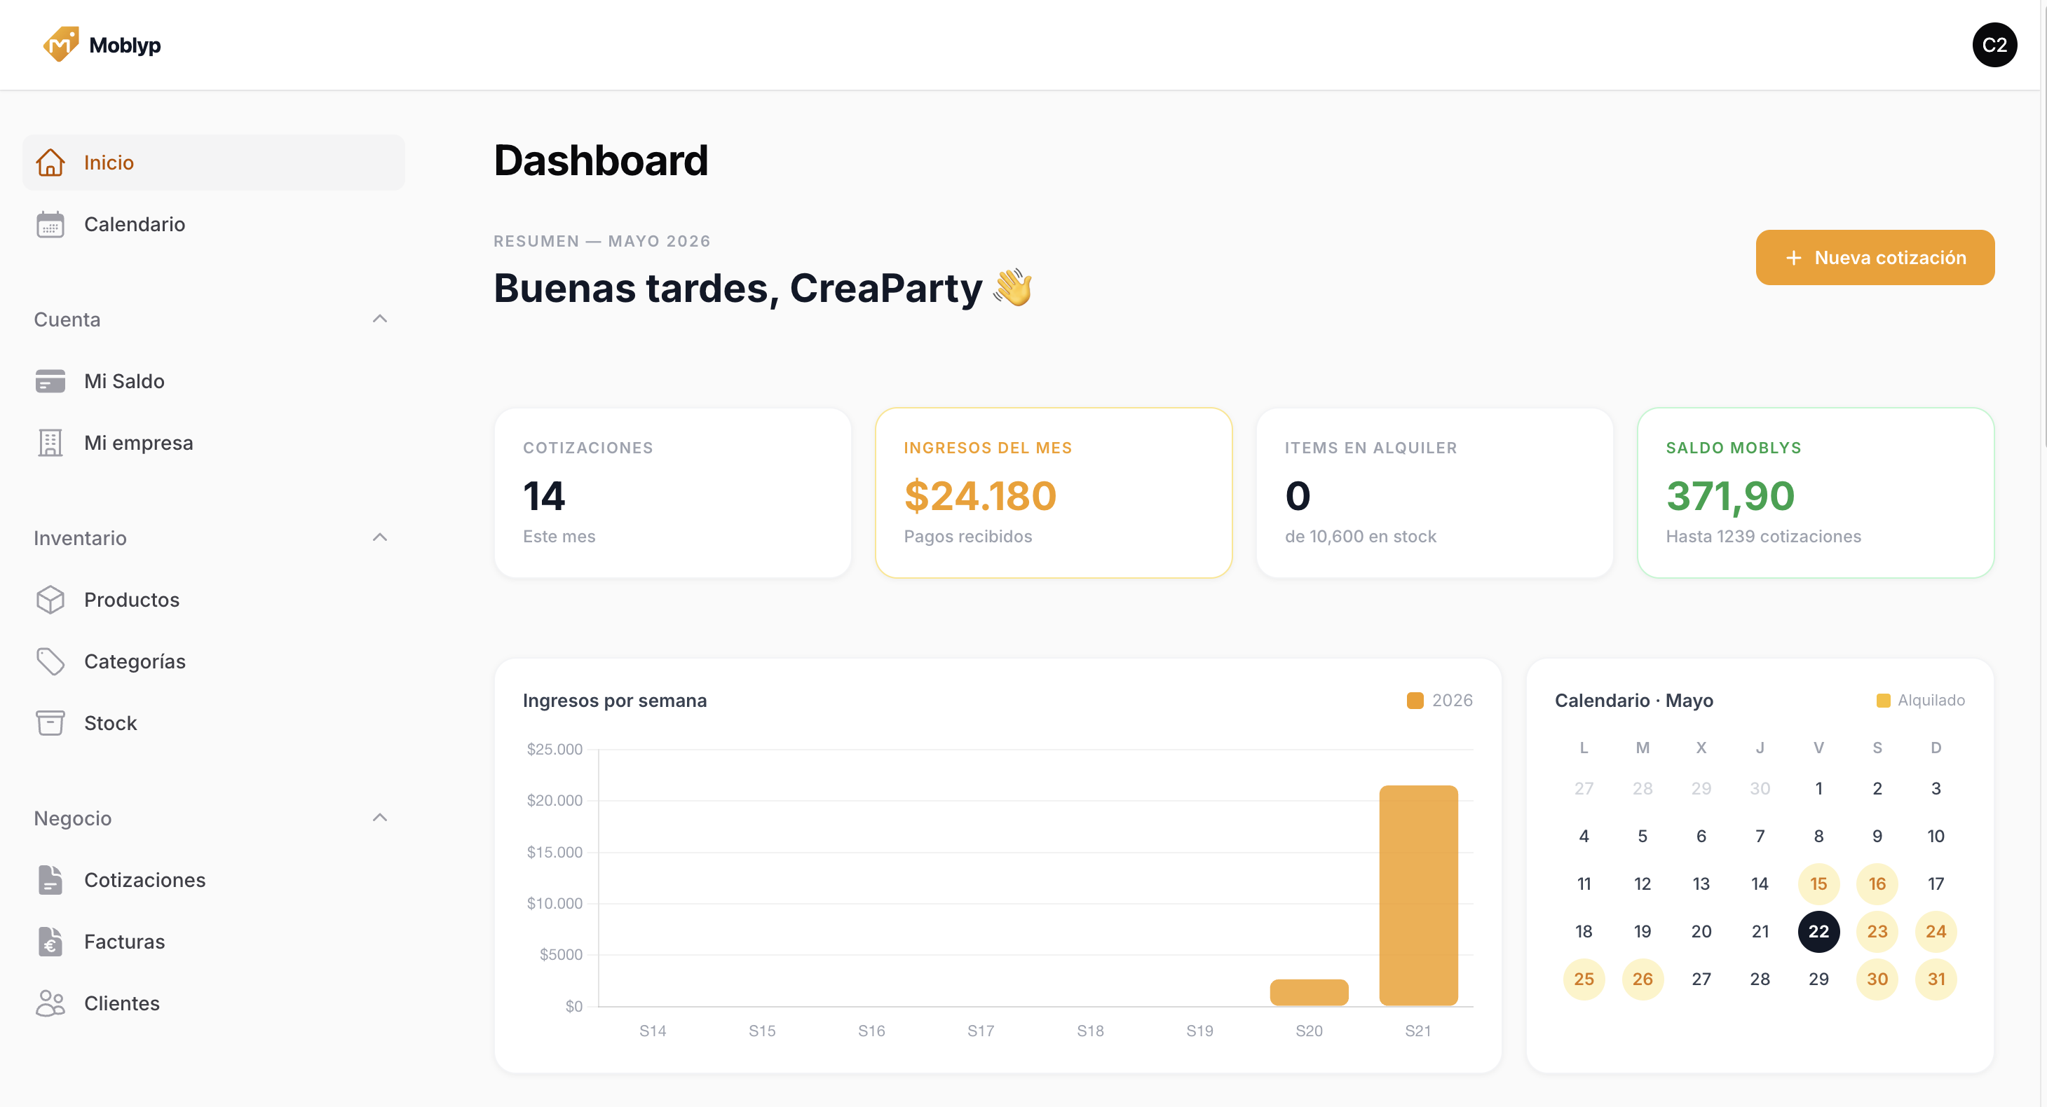Screen dimensions: 2047x1107
Task: Open the Saldo Moblys card
Action: click(x=1816, y=493)
